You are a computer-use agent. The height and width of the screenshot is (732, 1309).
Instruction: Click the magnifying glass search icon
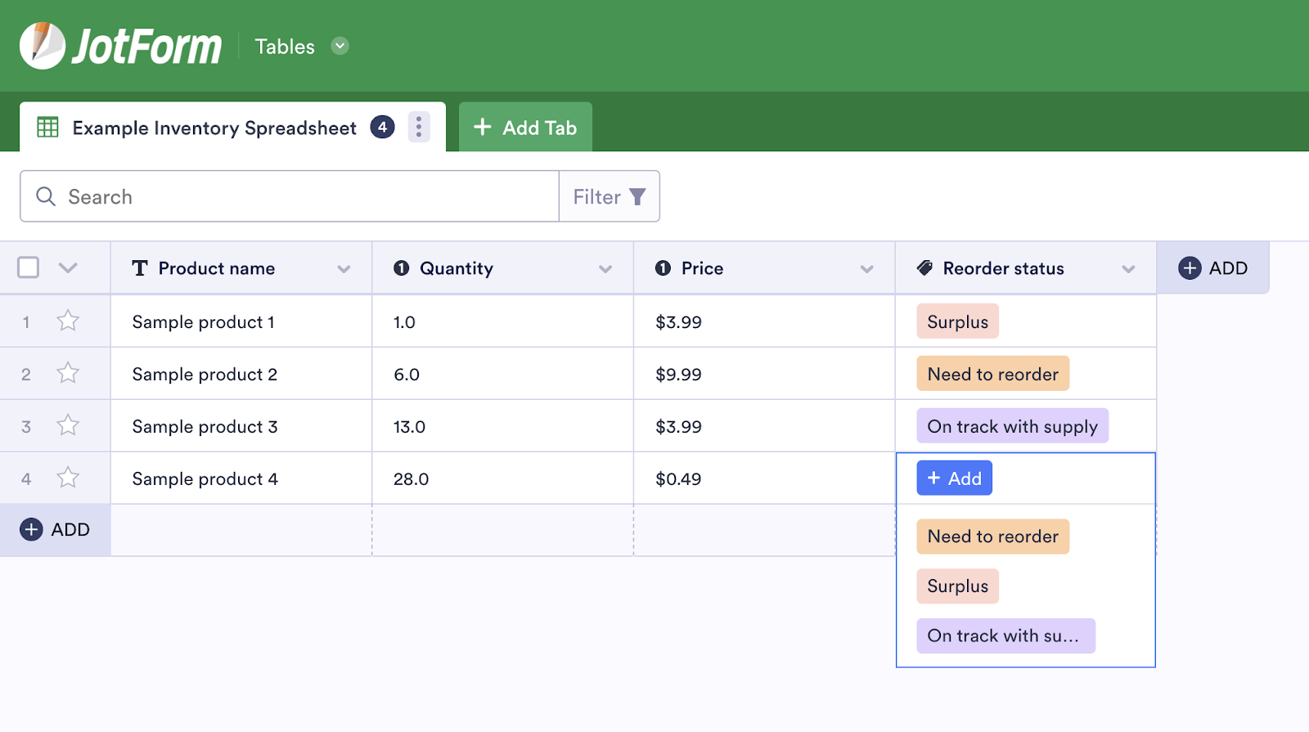coord(46,196)
